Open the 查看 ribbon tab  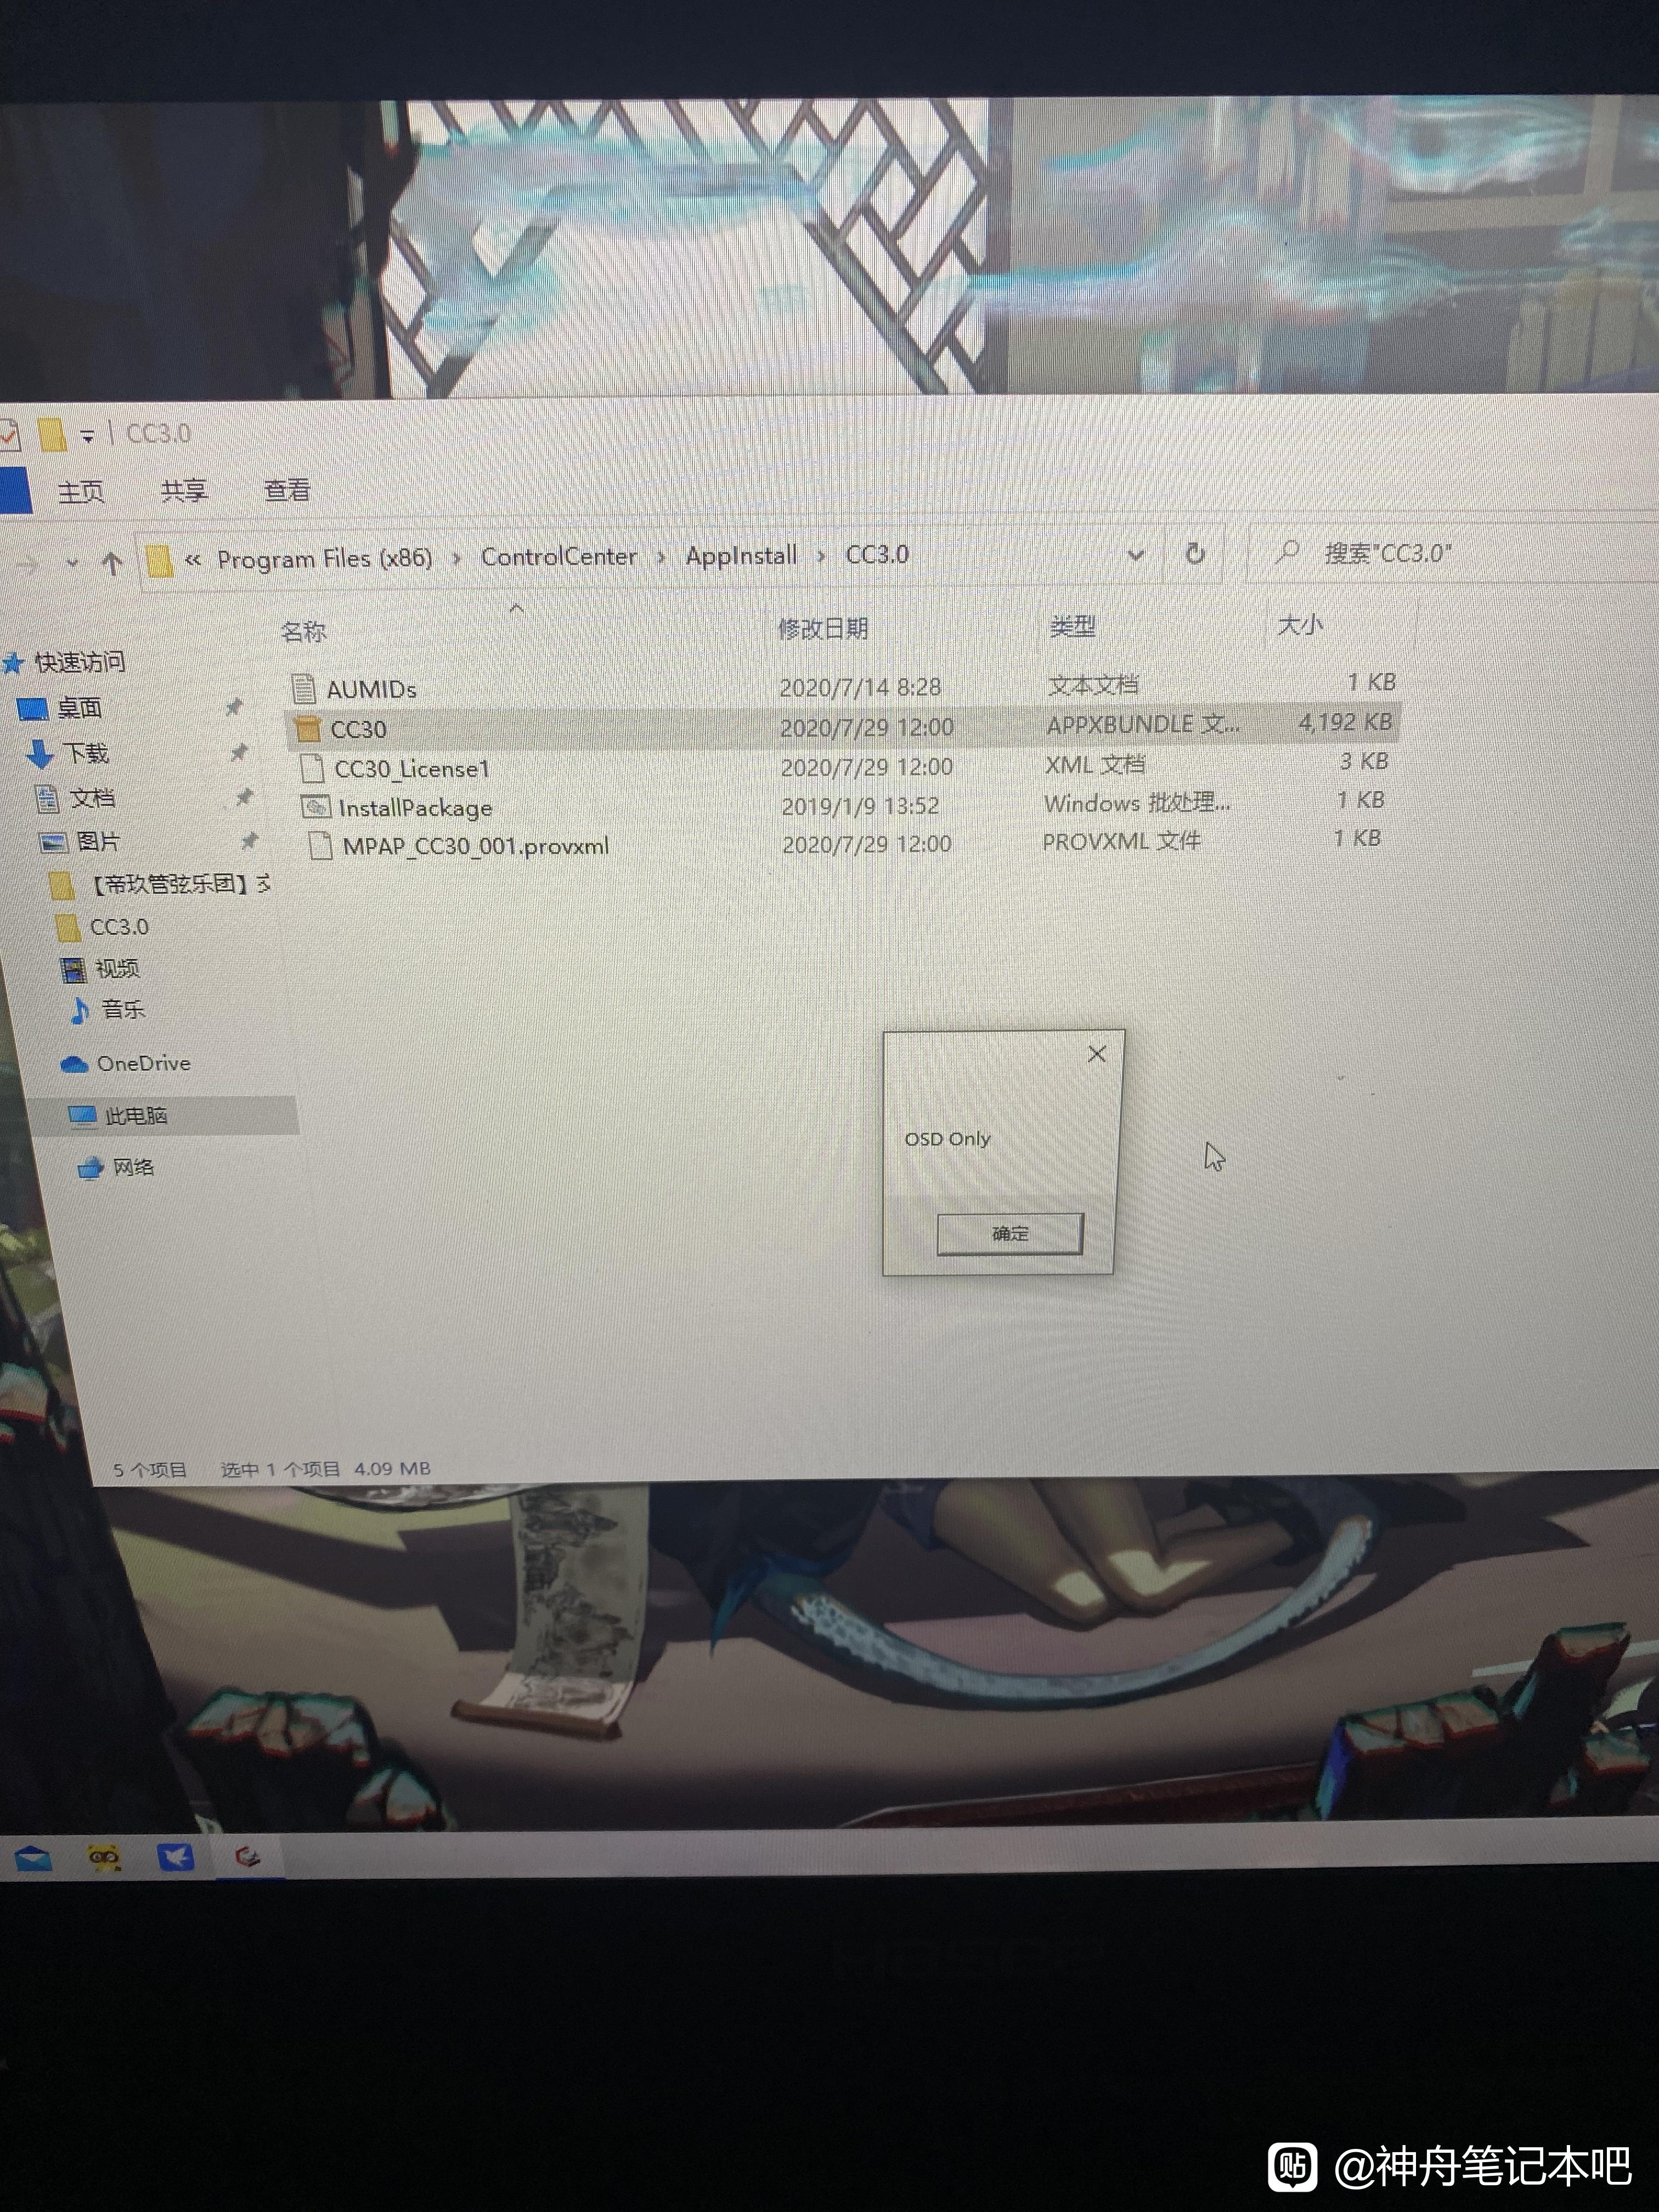click(x=287, y=490)
